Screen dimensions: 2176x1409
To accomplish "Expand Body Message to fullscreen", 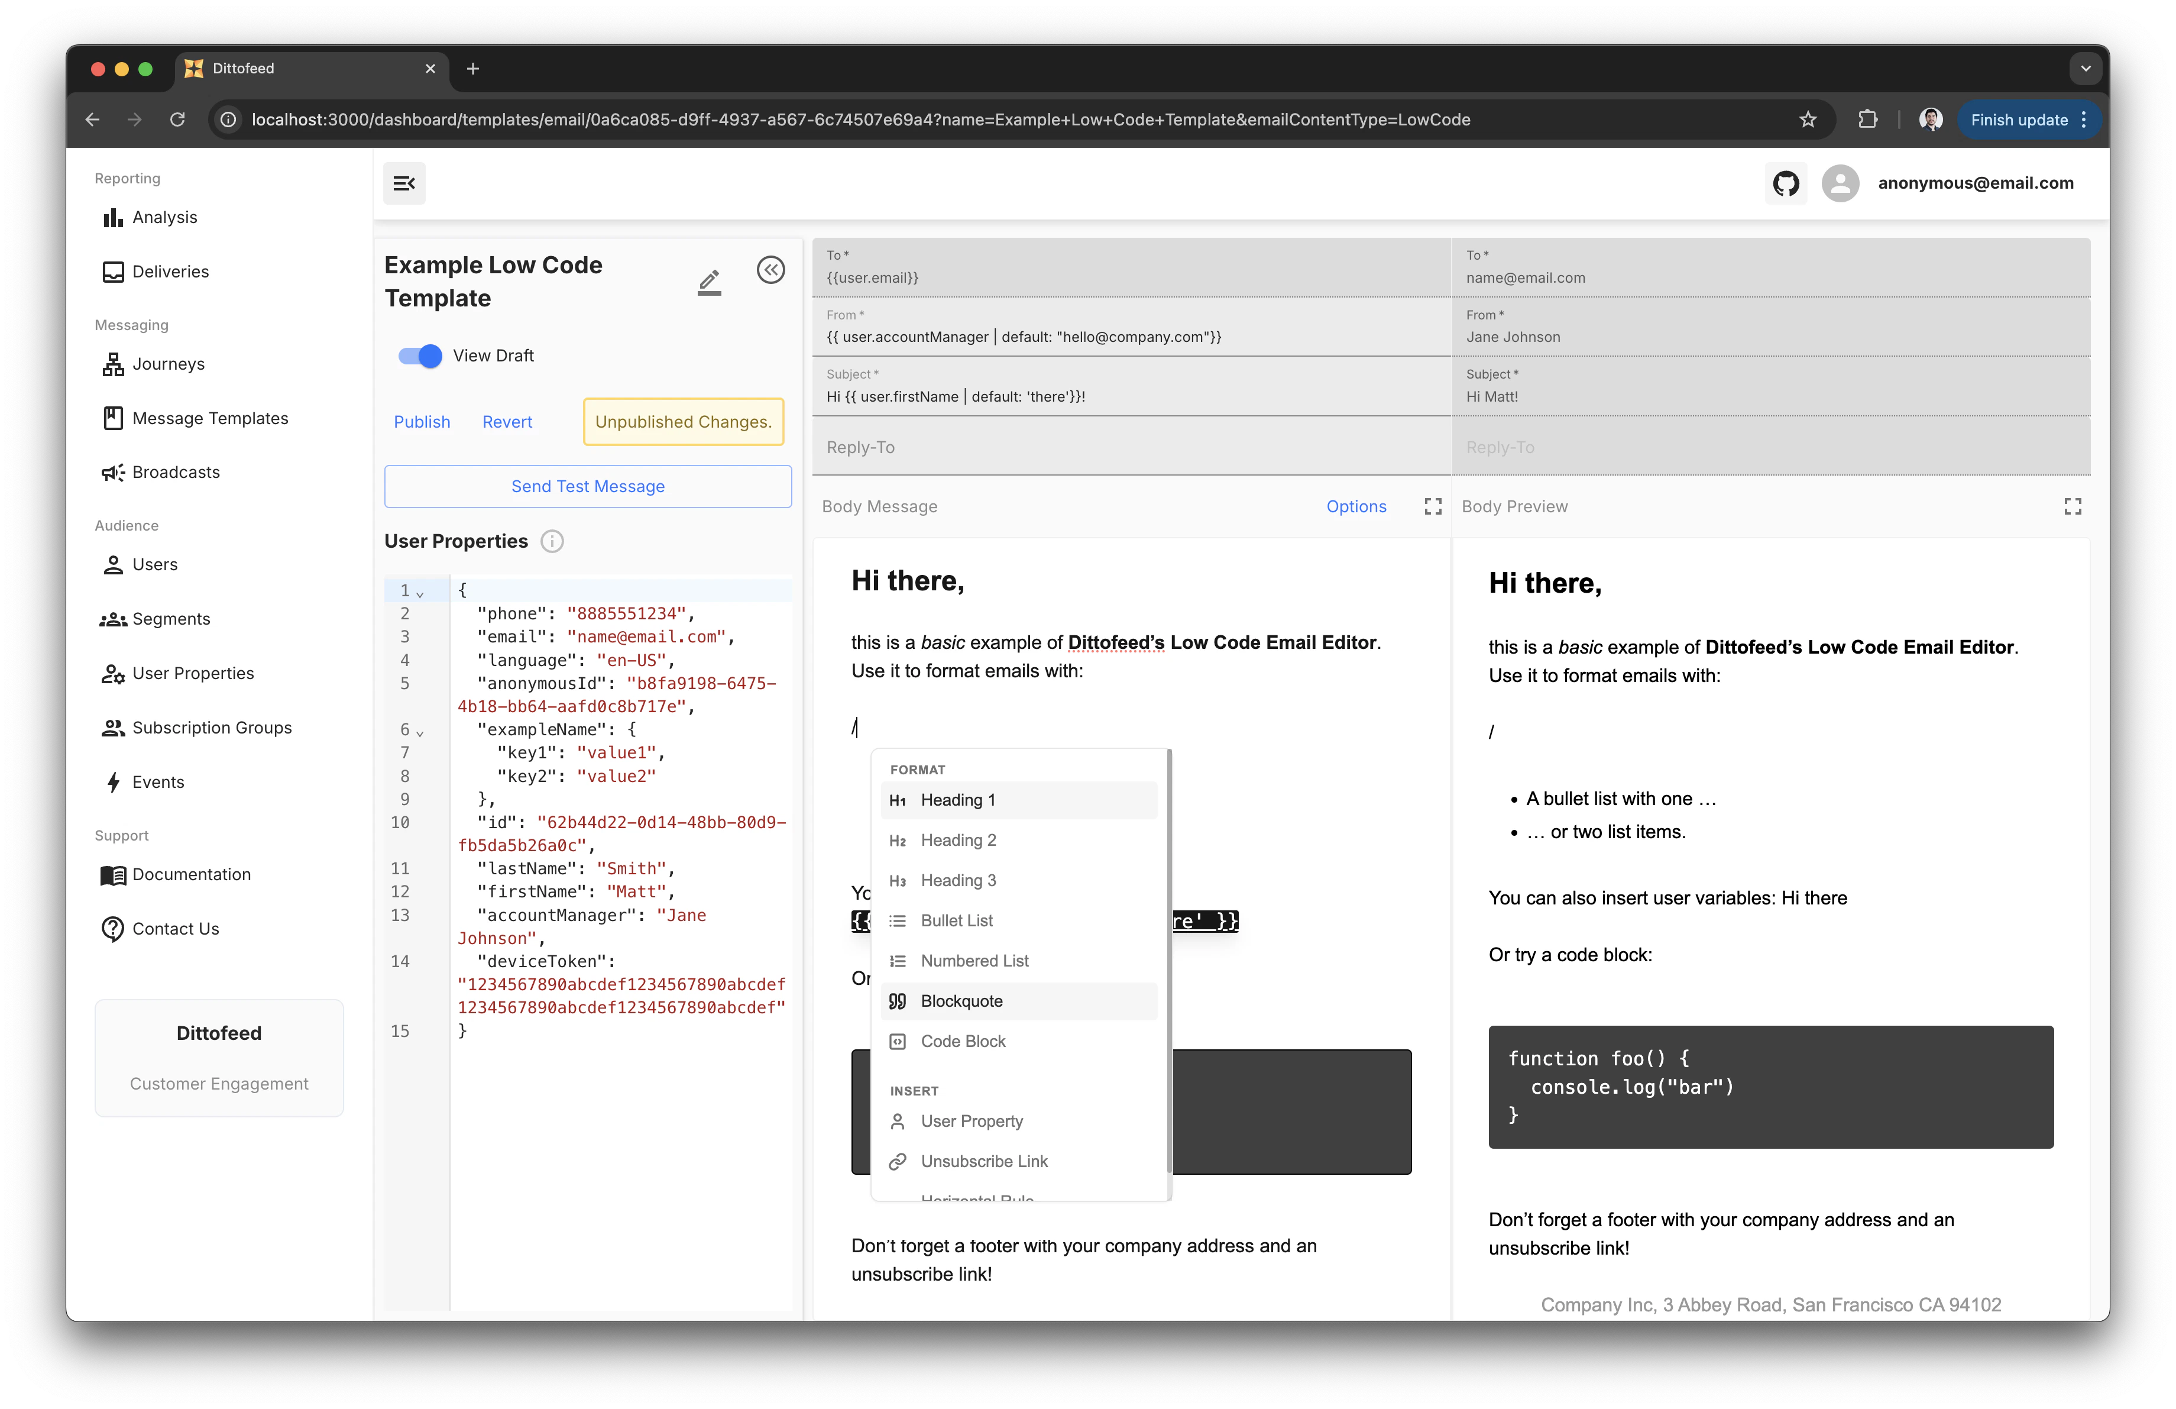I will [1432, 506].
